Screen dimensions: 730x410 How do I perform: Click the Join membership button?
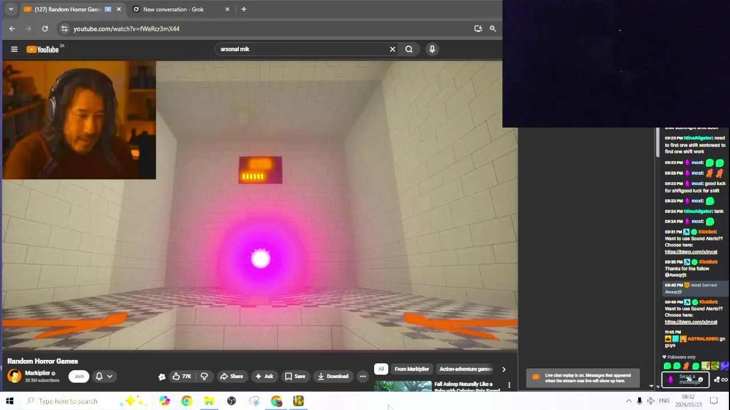pos(79,376)
